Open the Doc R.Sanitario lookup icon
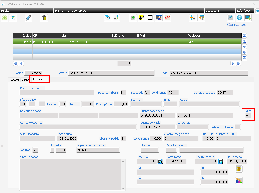Viewport: 259px width, 193px height. 221,161
